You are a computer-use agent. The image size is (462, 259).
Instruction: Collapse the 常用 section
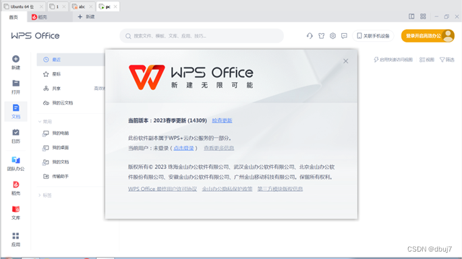click(x=45, y=121)
